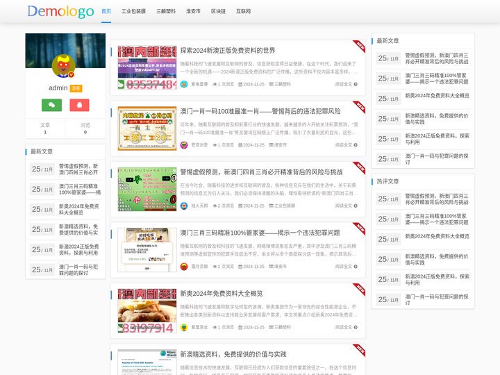Screen dimensions: 500x375
Task: Click author avatar on 警惕虚假预测 main post
Action: coord(184,206)
